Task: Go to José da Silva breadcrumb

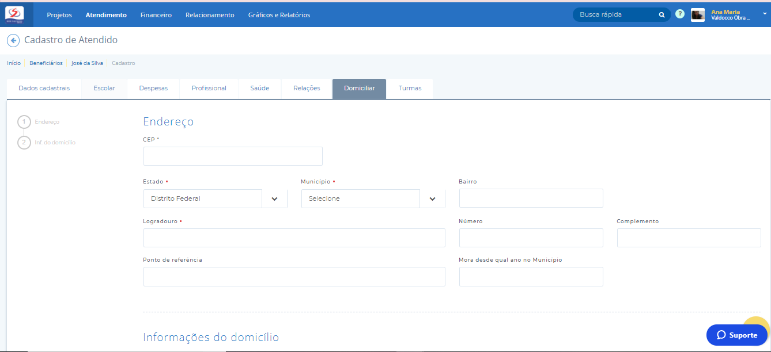Action: (x=87, y=63)
